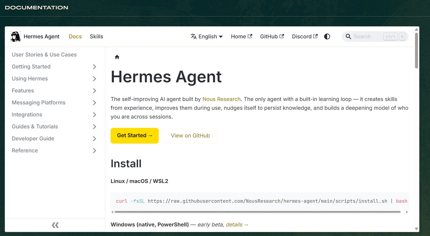Click the home breadcrumb icon
430x236 pixels.
point(117,57)
